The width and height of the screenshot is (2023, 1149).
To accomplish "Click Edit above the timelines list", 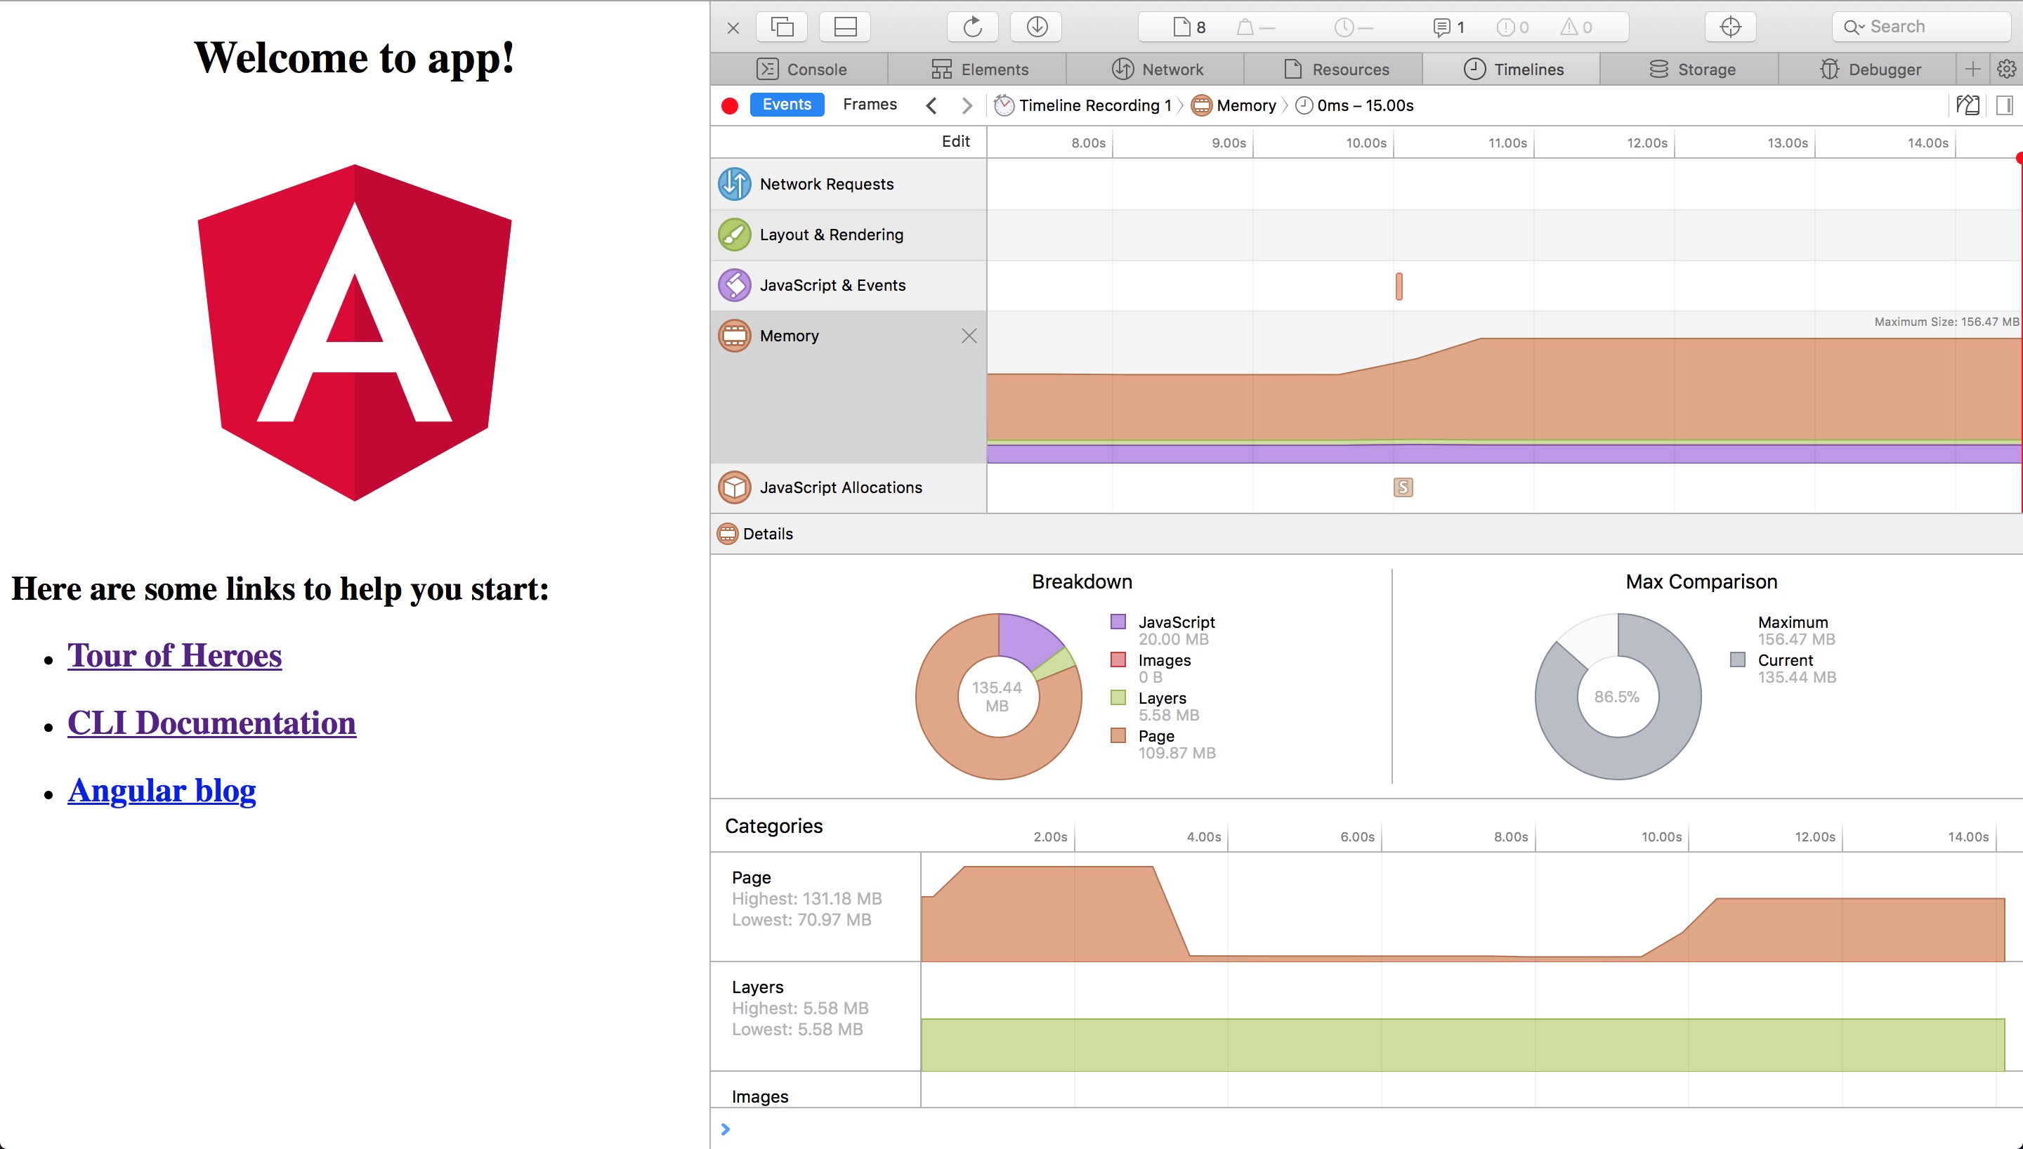I will click(955, 141).
